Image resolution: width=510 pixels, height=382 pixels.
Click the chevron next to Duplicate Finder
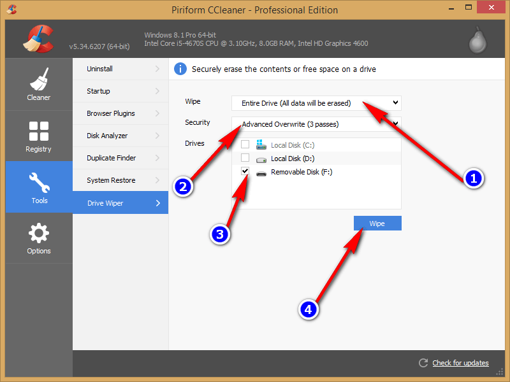click(x=157, y=158)
